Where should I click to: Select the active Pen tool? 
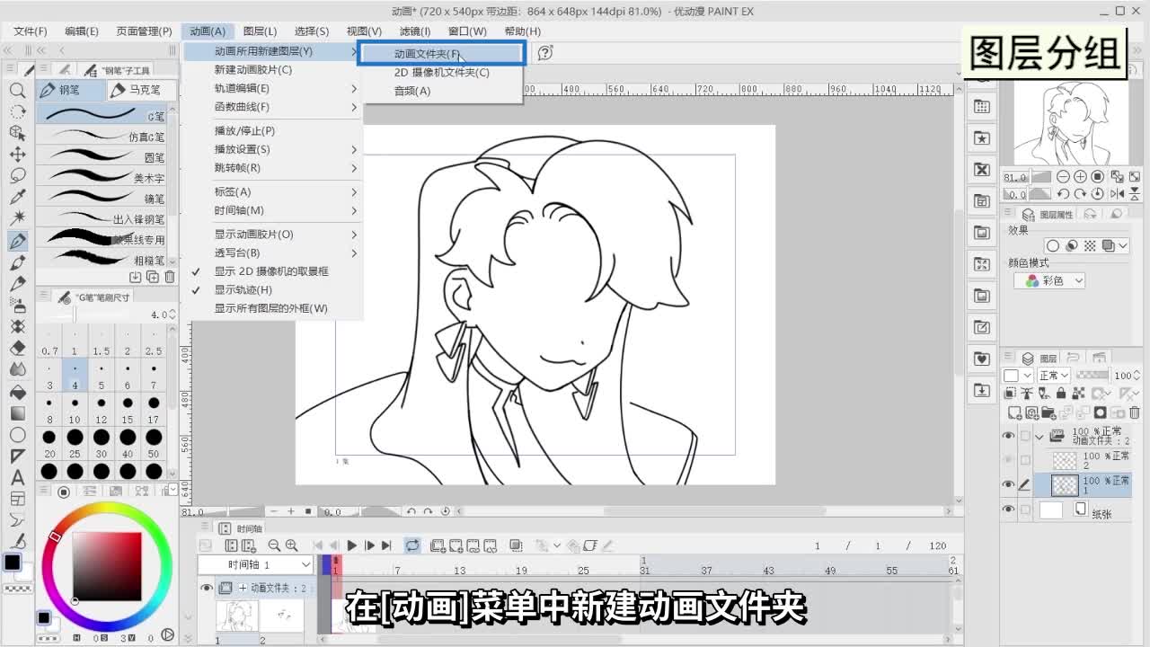point(17,240)
